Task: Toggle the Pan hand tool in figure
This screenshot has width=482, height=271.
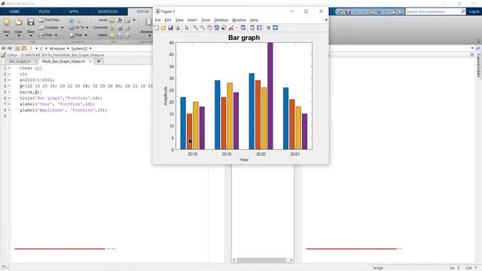Action: tap(209, 28)
